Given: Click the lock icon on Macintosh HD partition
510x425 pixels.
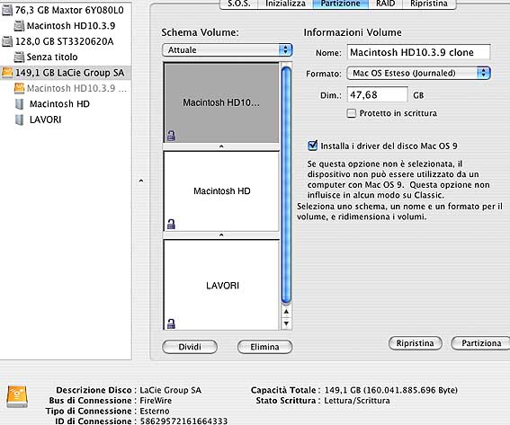Looking at the screenshot, I should tap(171, 224).
